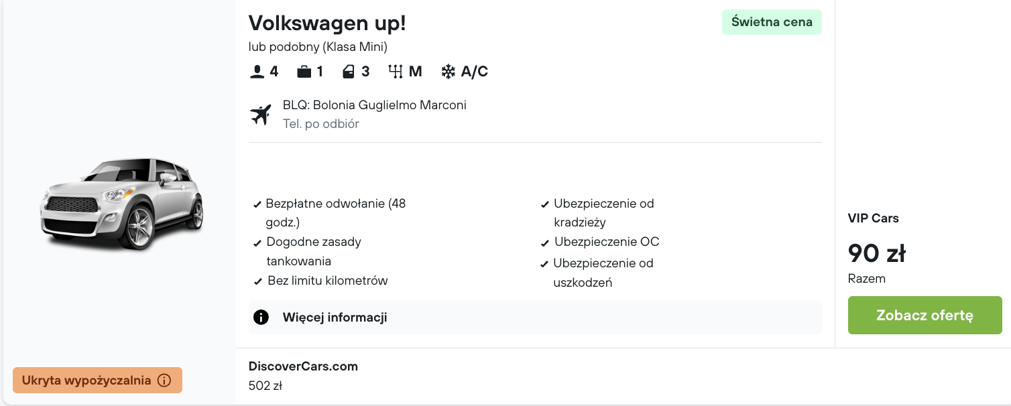The image size is (1011, 406).
Task: Click the manual transmission gearbox icon
Action: (395, 72)
